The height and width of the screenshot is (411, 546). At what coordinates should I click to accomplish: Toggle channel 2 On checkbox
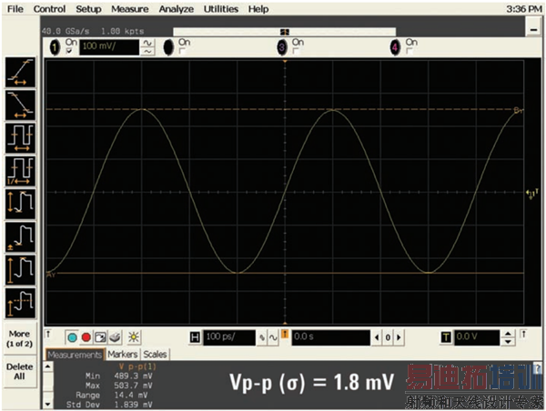(182, 51)
